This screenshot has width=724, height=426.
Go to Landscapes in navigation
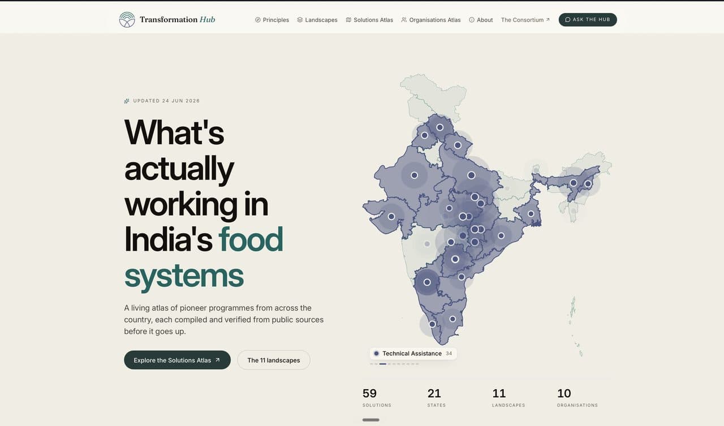(317, 20)
